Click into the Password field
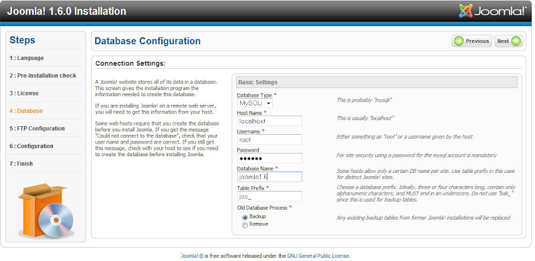The height and width of the screenshot is (261, 535). 270,158
